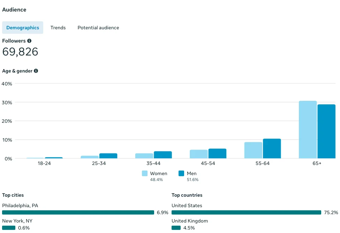This screenshot has width=340, height=233.
Task: Select the Men bar for ages 25-34
Action: point(108,156)
